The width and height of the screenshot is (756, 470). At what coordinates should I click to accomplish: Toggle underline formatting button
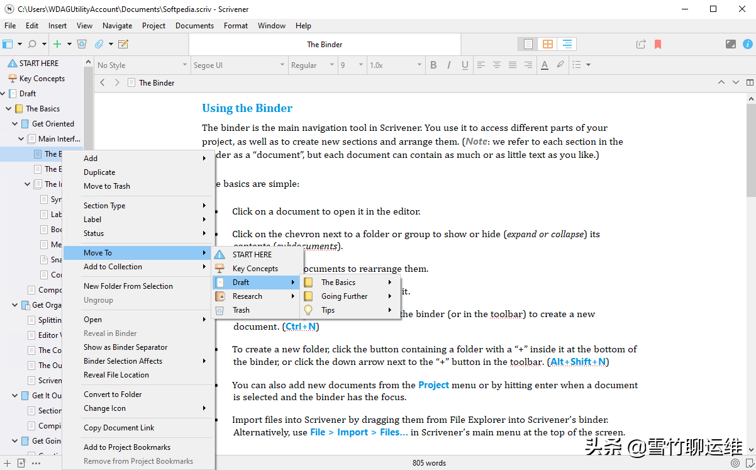click(x=465, y=65)
